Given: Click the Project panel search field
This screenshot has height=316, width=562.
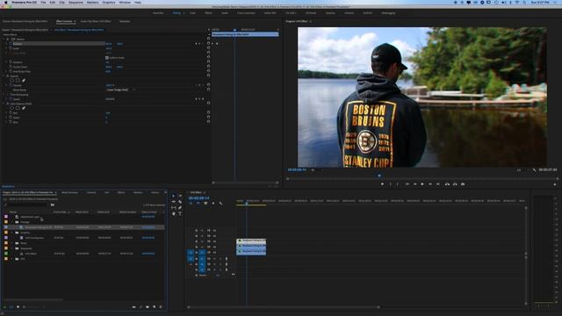Looking at the screenshot, I should [x=27, y=205].
